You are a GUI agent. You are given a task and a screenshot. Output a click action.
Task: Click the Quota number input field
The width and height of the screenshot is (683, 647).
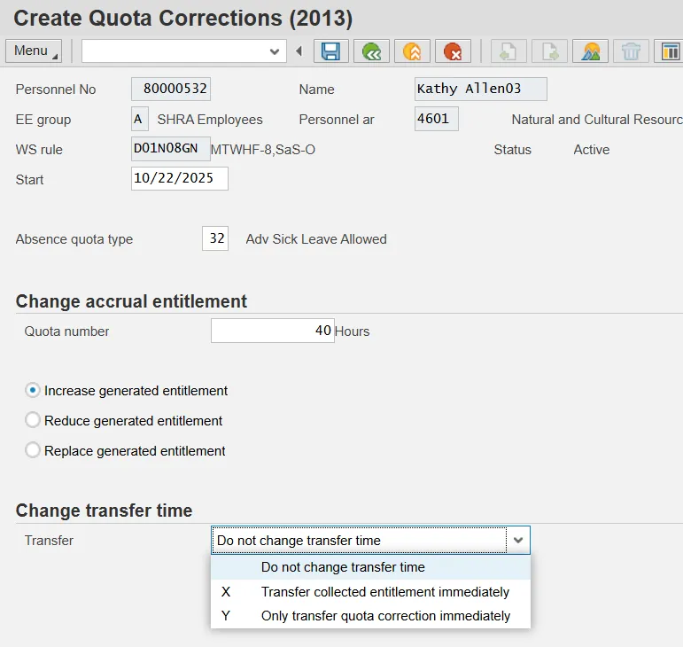[x=272, y=331]
